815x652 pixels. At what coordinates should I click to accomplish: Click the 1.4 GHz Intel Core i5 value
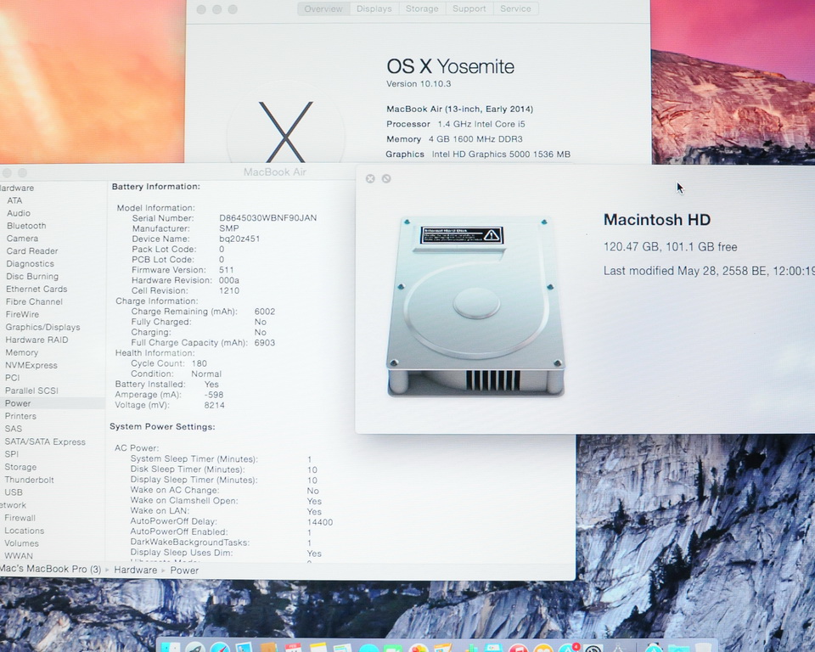(x=481, y=124)
